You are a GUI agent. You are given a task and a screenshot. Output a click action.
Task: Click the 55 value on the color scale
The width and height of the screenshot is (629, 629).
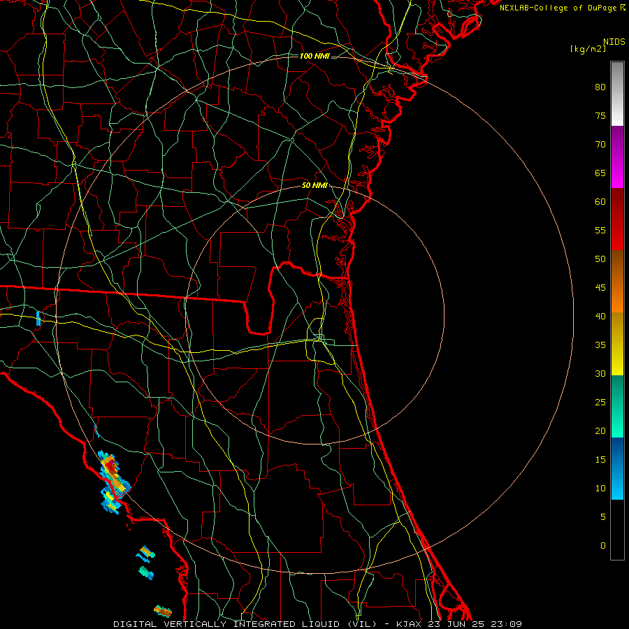[x=600, y=230]
